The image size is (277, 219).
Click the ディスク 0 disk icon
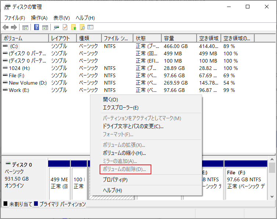tap(8, 163)
